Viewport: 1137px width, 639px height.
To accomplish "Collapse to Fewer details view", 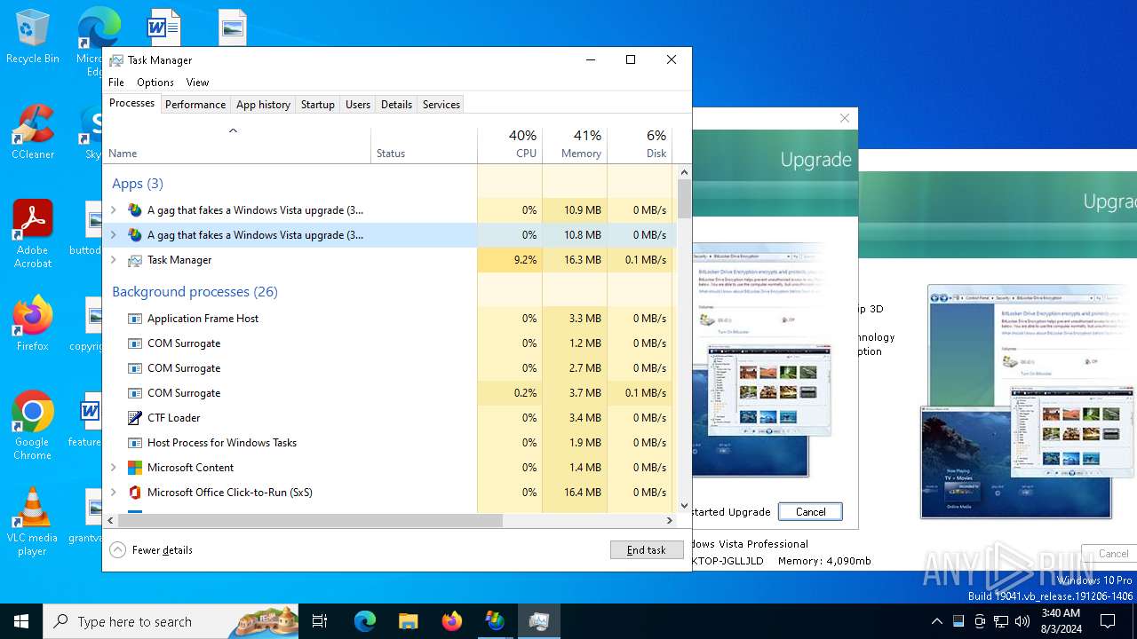I will pyautogui.click(x=152, y=550).
